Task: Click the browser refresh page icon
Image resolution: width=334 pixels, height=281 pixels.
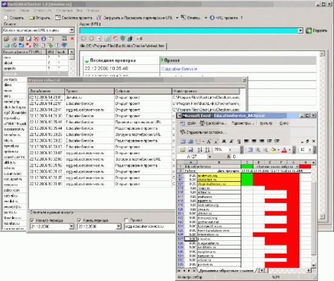Action: pos(107,39)
